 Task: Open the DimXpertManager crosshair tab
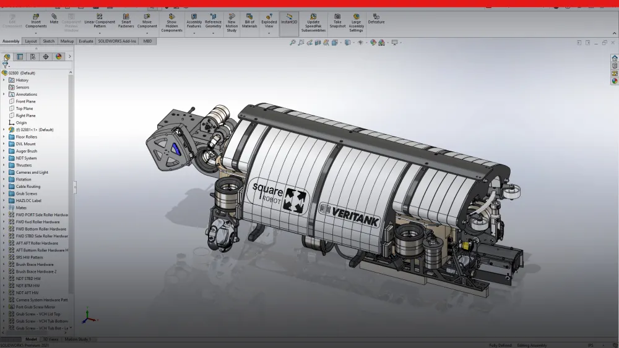[46, 57]
